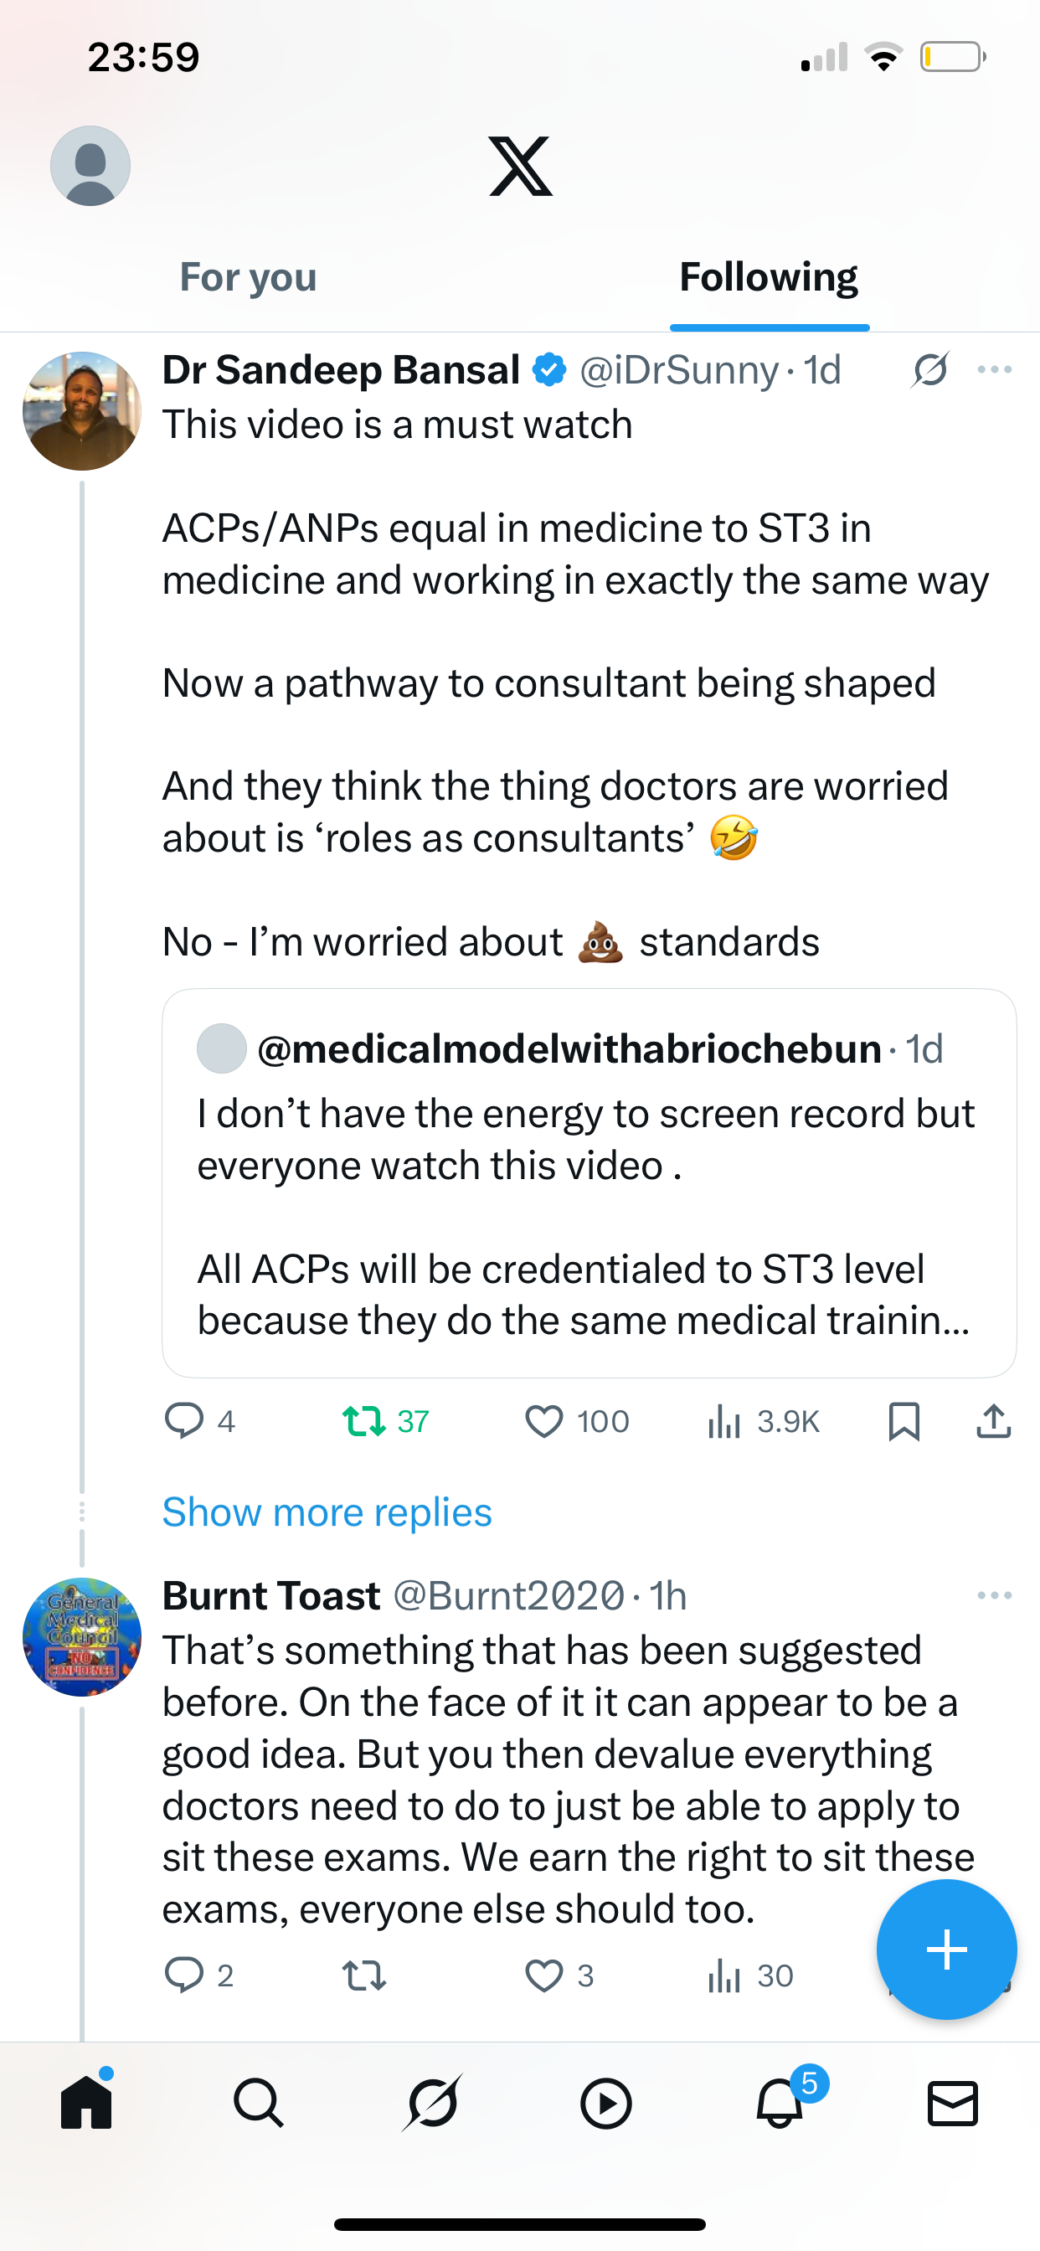Tap the Home icon in bottom bar
The image size is (1040, 2251).
point(86,2103)
